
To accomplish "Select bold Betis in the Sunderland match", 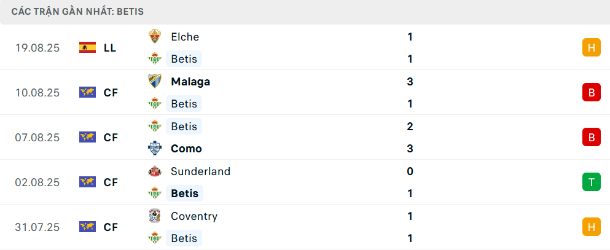I will 184,193.
